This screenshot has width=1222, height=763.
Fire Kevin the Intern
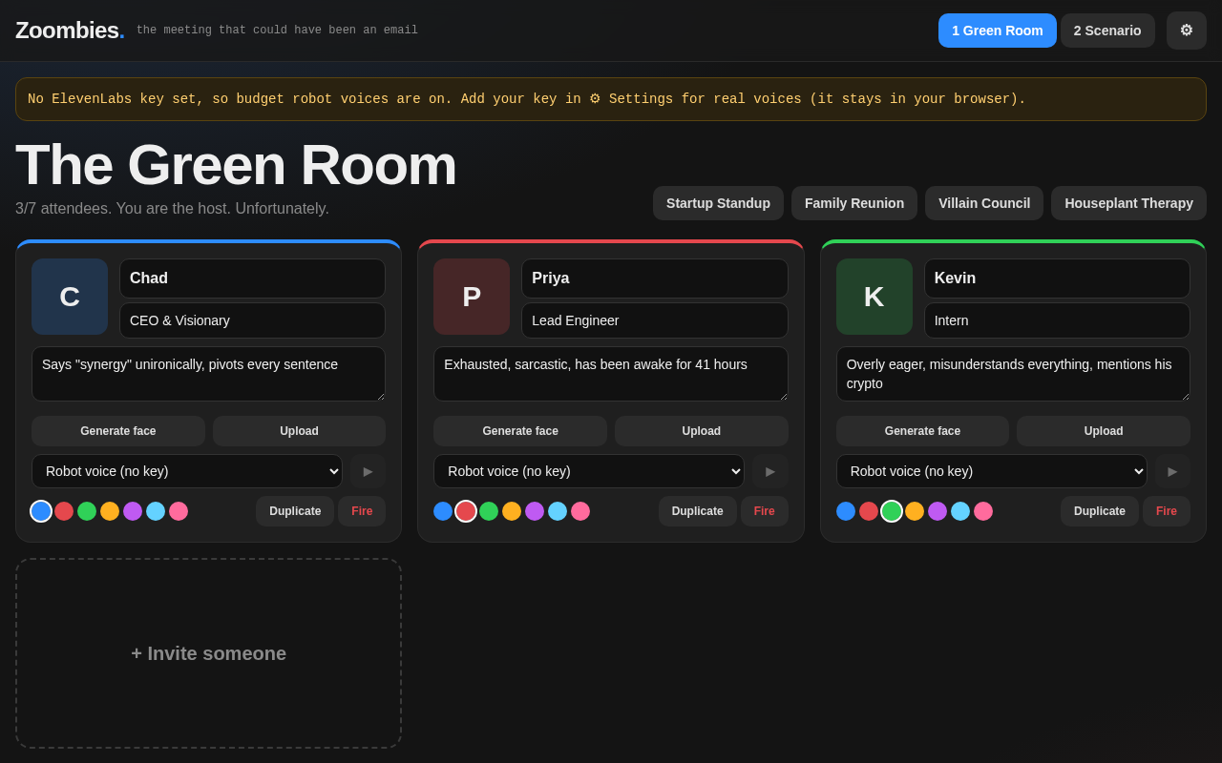click(1167, 511)
